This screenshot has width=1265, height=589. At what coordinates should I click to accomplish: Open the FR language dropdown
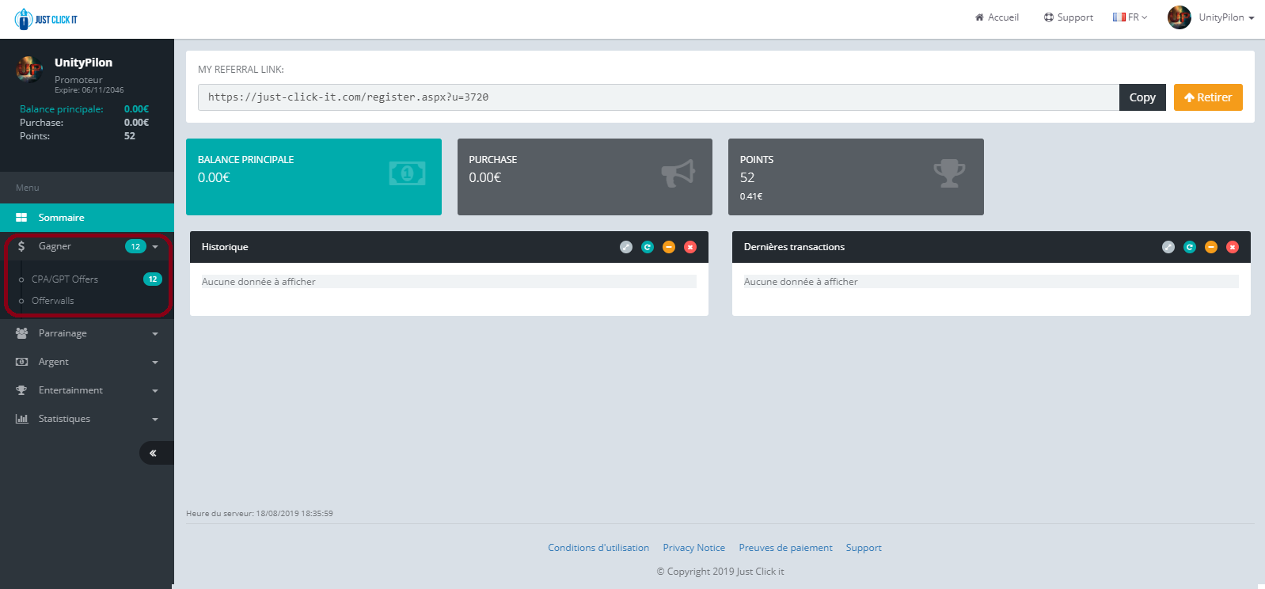pos(1130,17)
